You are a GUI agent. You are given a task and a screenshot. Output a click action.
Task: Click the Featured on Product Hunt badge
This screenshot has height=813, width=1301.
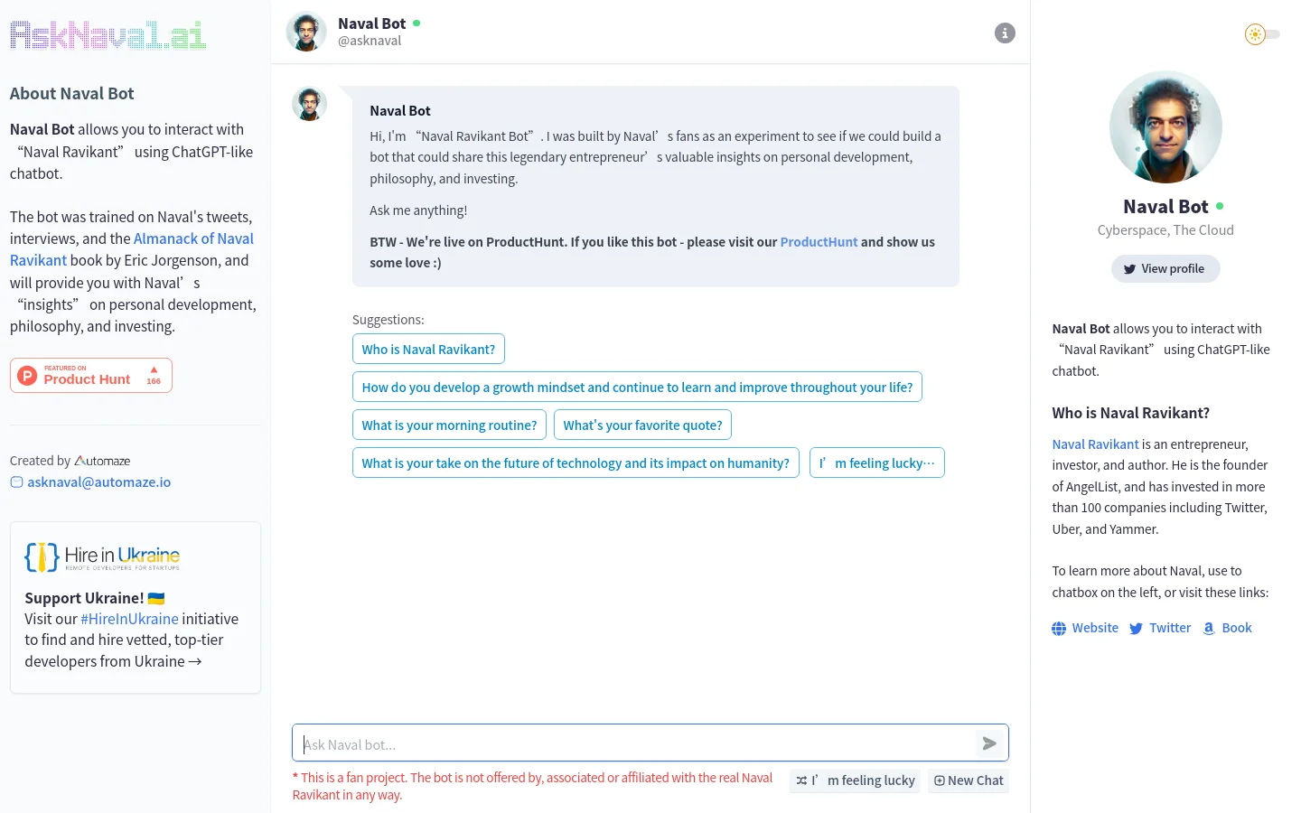[91, 375]
